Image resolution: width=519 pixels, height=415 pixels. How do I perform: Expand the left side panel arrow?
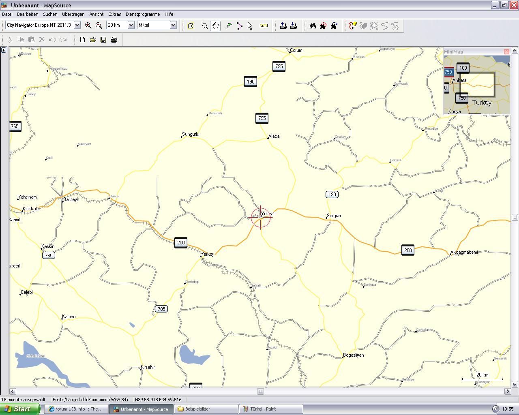4,50
